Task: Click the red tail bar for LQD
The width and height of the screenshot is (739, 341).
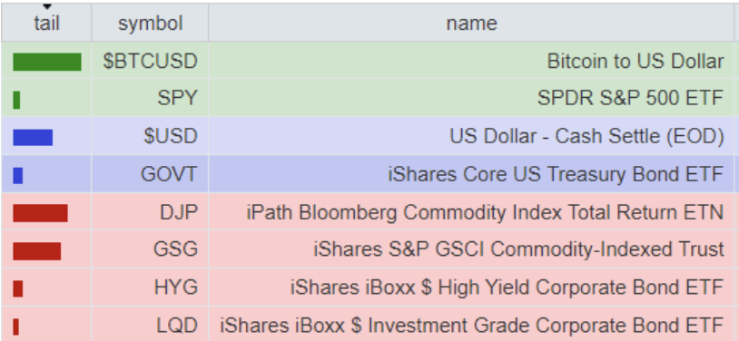Action: coord(16,326)
